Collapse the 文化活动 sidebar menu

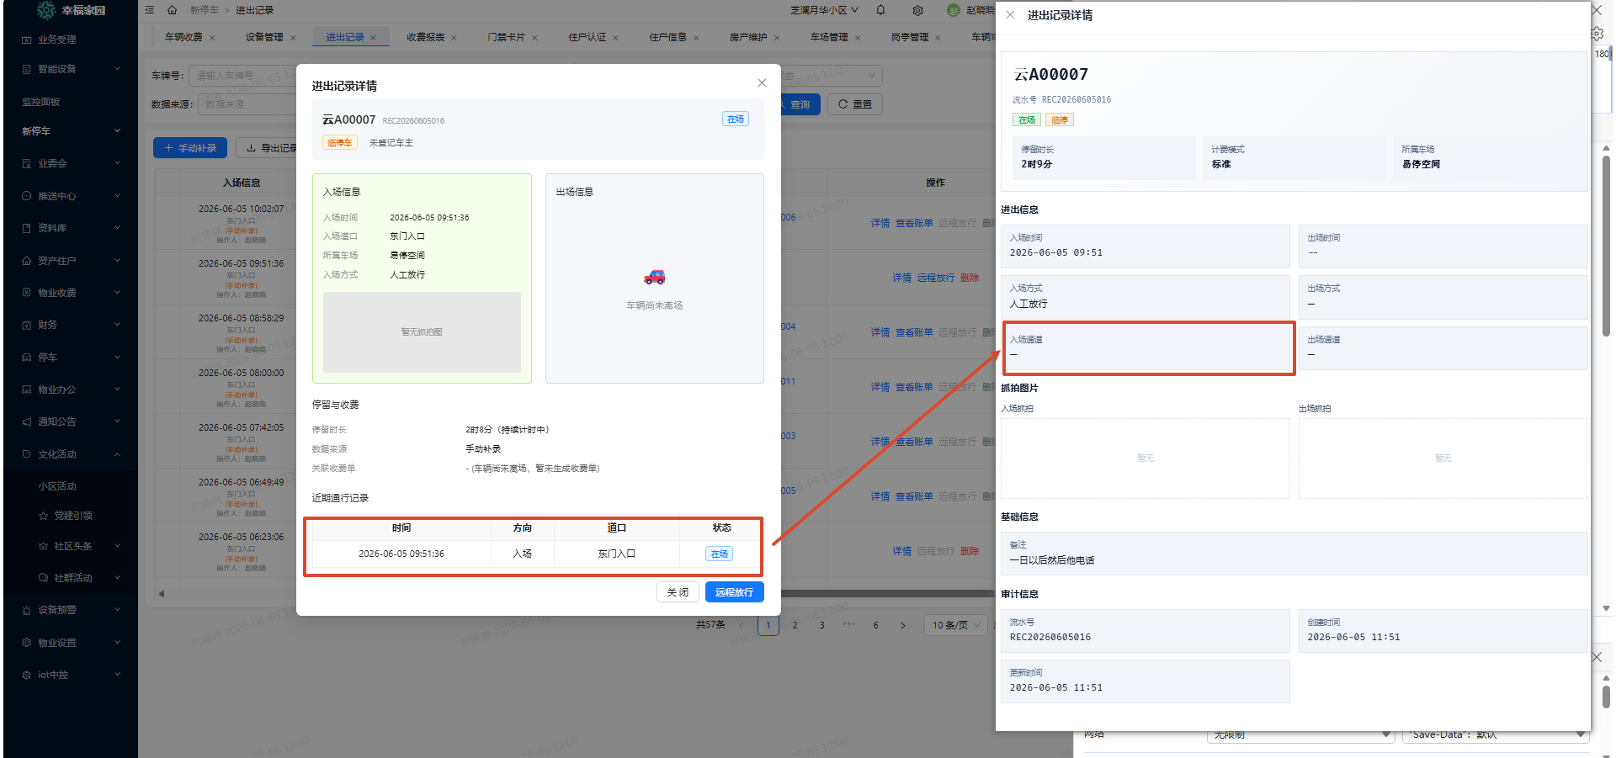coord(117,454)
